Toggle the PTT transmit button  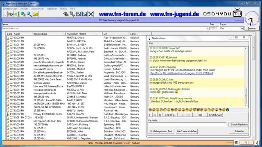[x=246, y=143]
